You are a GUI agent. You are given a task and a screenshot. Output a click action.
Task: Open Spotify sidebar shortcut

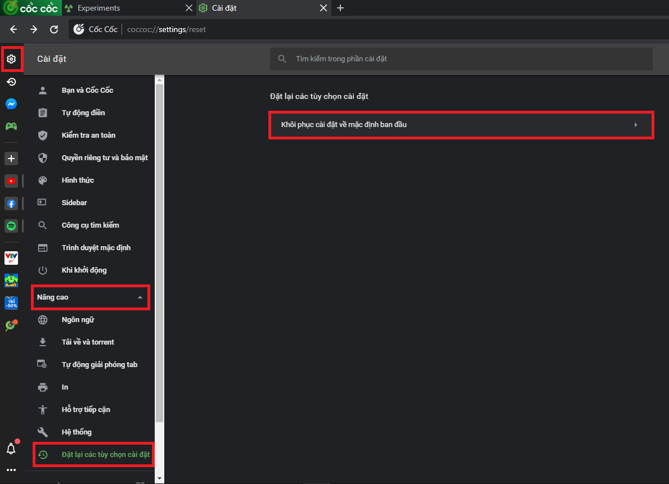11,226
